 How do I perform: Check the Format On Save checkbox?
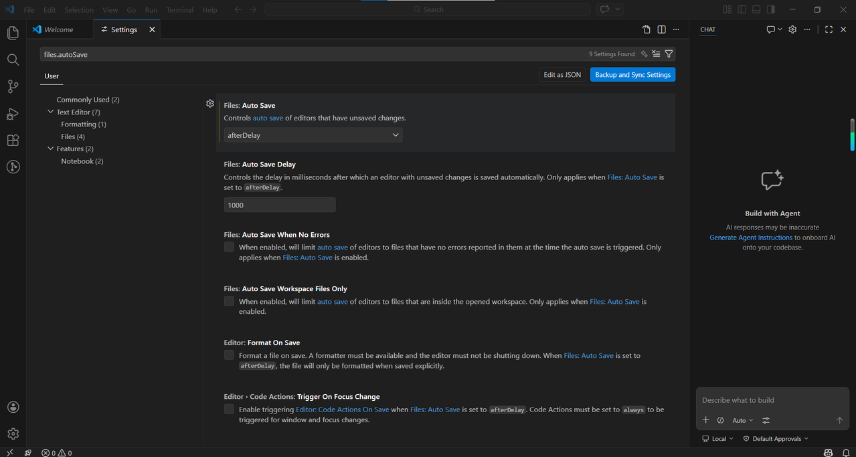(x=229, y=355)
